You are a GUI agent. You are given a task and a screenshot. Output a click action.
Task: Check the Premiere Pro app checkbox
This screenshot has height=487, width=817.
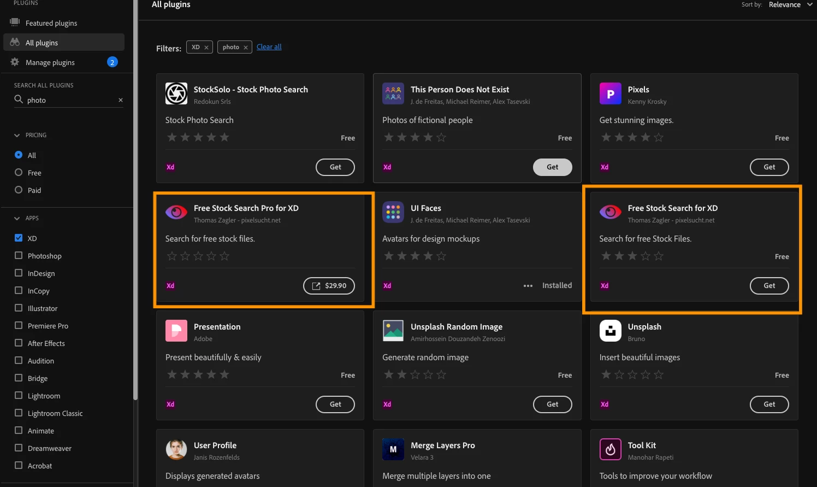tap(19, 325)
